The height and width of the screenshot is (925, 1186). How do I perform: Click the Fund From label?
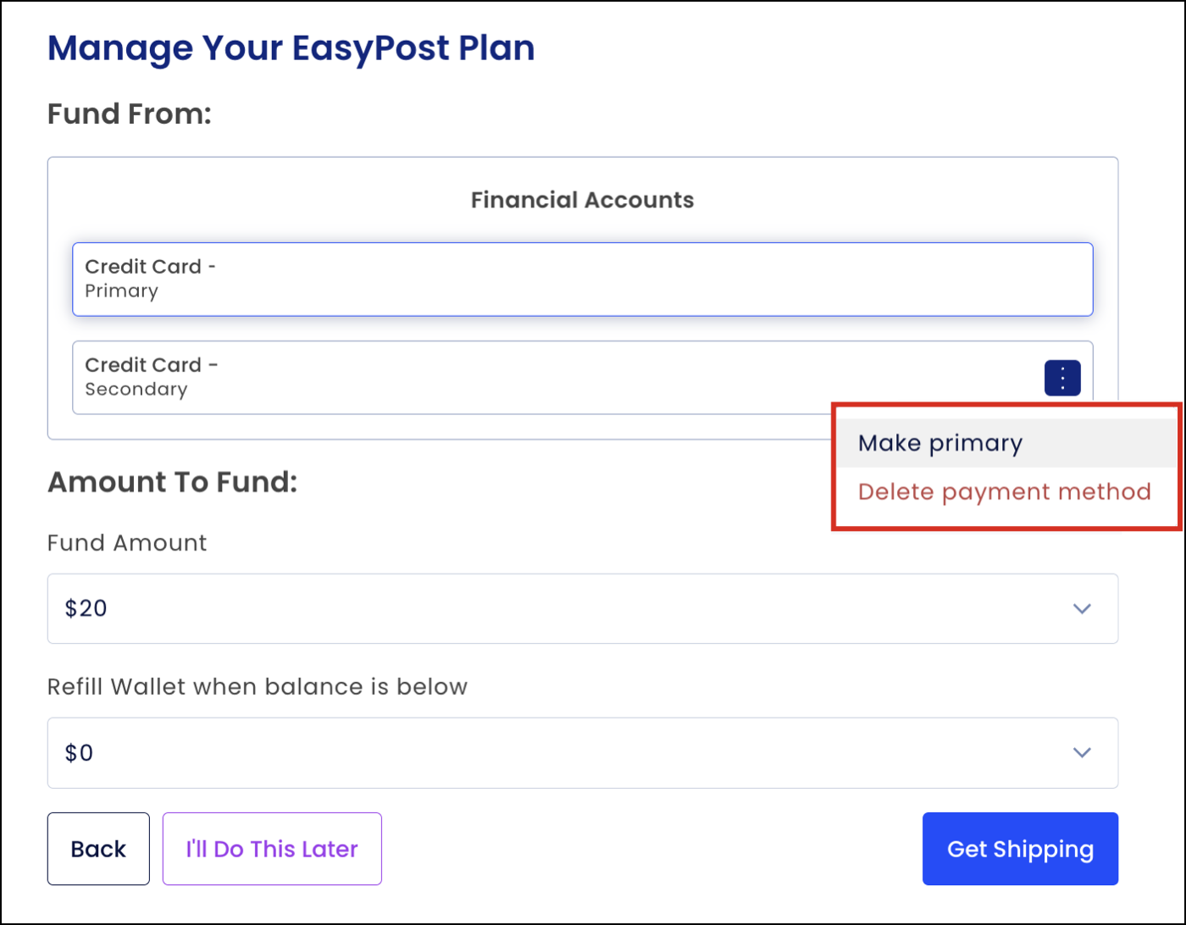pyautogui.click(x=130, y=114)
